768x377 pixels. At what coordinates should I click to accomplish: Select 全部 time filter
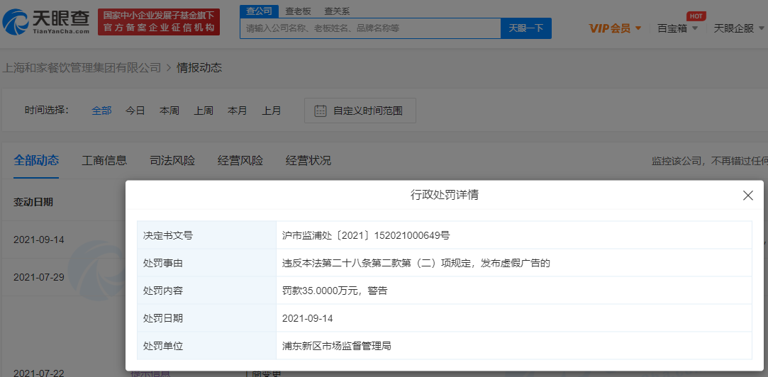(101, 111)
